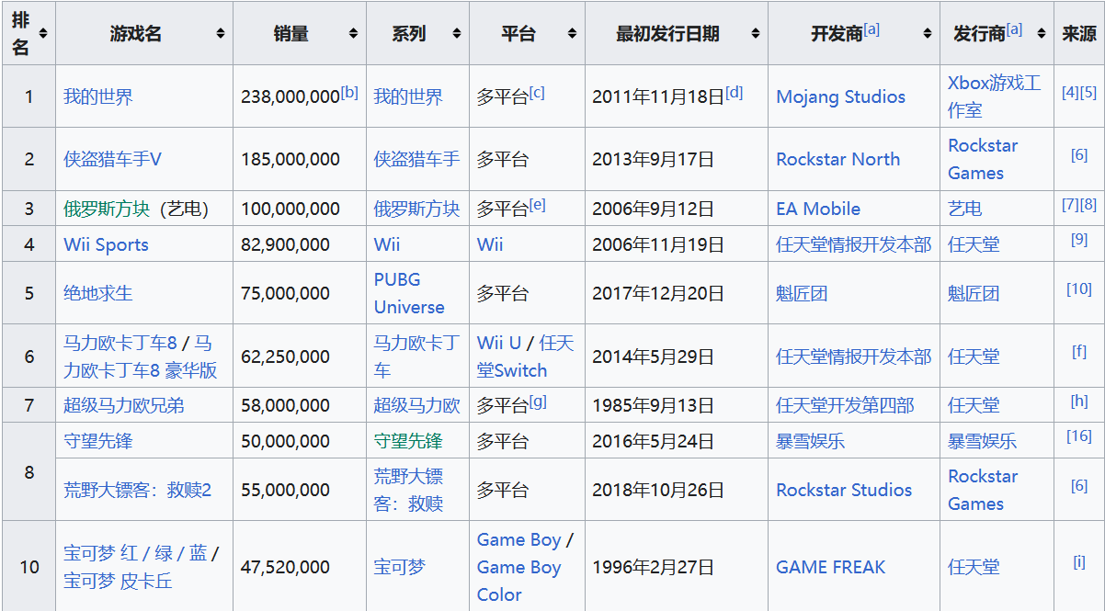
Task: Open the green 守望先锋 series link
Action: [408, 441]
